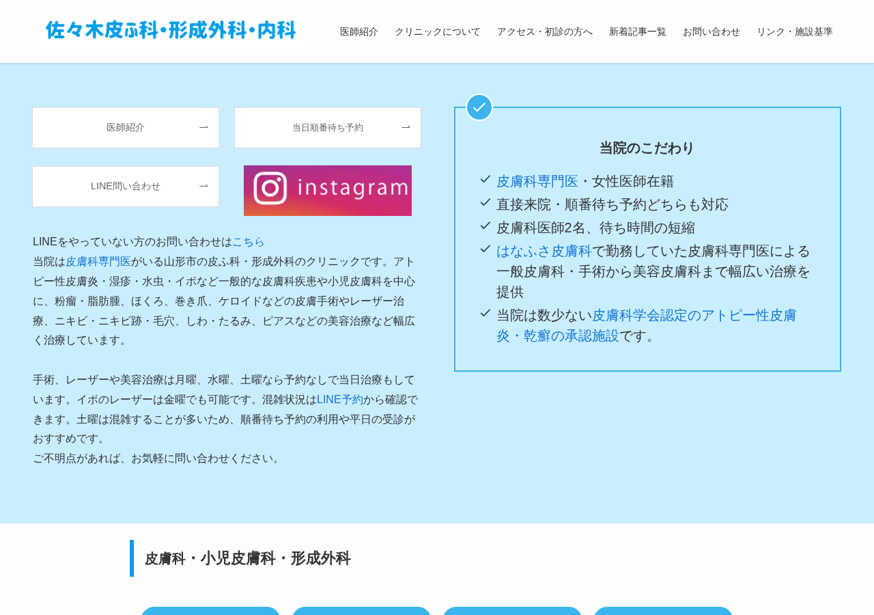Screen dimensions: 874x615
Task: Open 新着記事一覧 in the navigation bar
Action: (x=638, y=31)
